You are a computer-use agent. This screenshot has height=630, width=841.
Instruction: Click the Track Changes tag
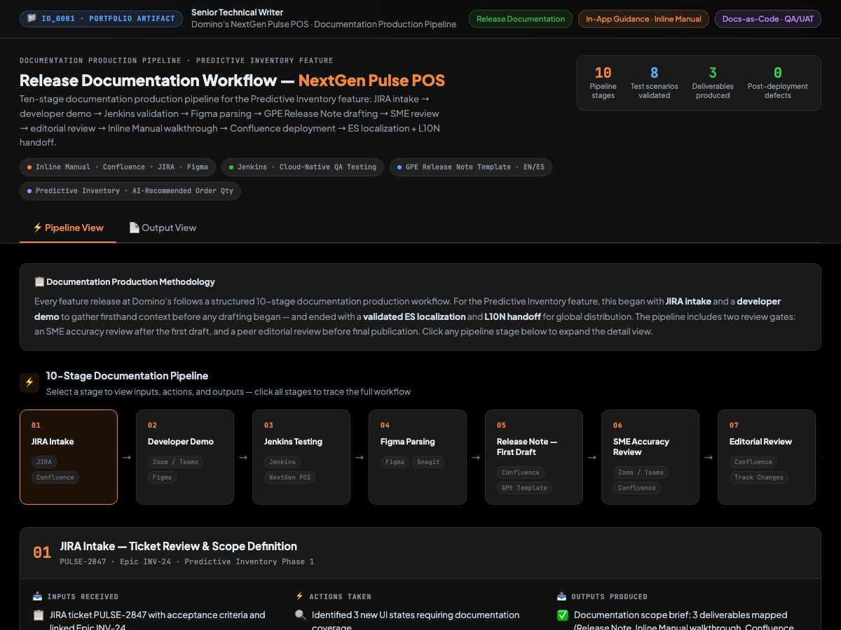pyautogui.click(x=759, y=477)
